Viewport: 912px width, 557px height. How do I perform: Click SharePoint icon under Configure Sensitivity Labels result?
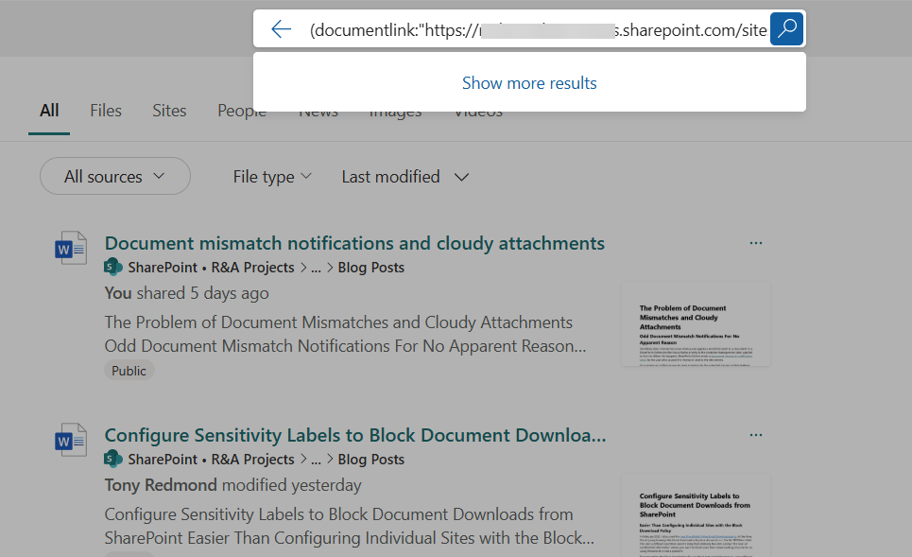(112, 459)
